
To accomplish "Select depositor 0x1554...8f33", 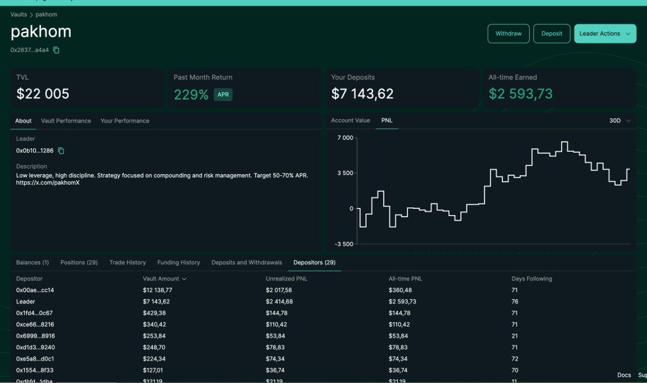I will coord(35,370).
